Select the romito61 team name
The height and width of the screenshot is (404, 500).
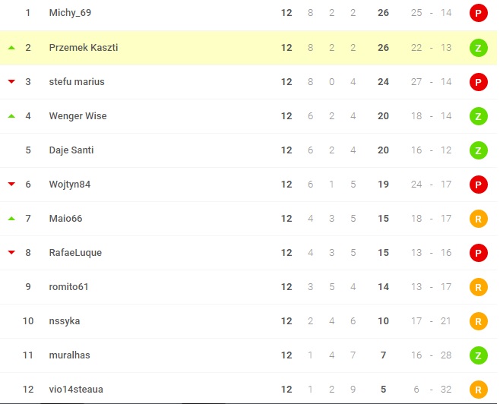[69, 286]
